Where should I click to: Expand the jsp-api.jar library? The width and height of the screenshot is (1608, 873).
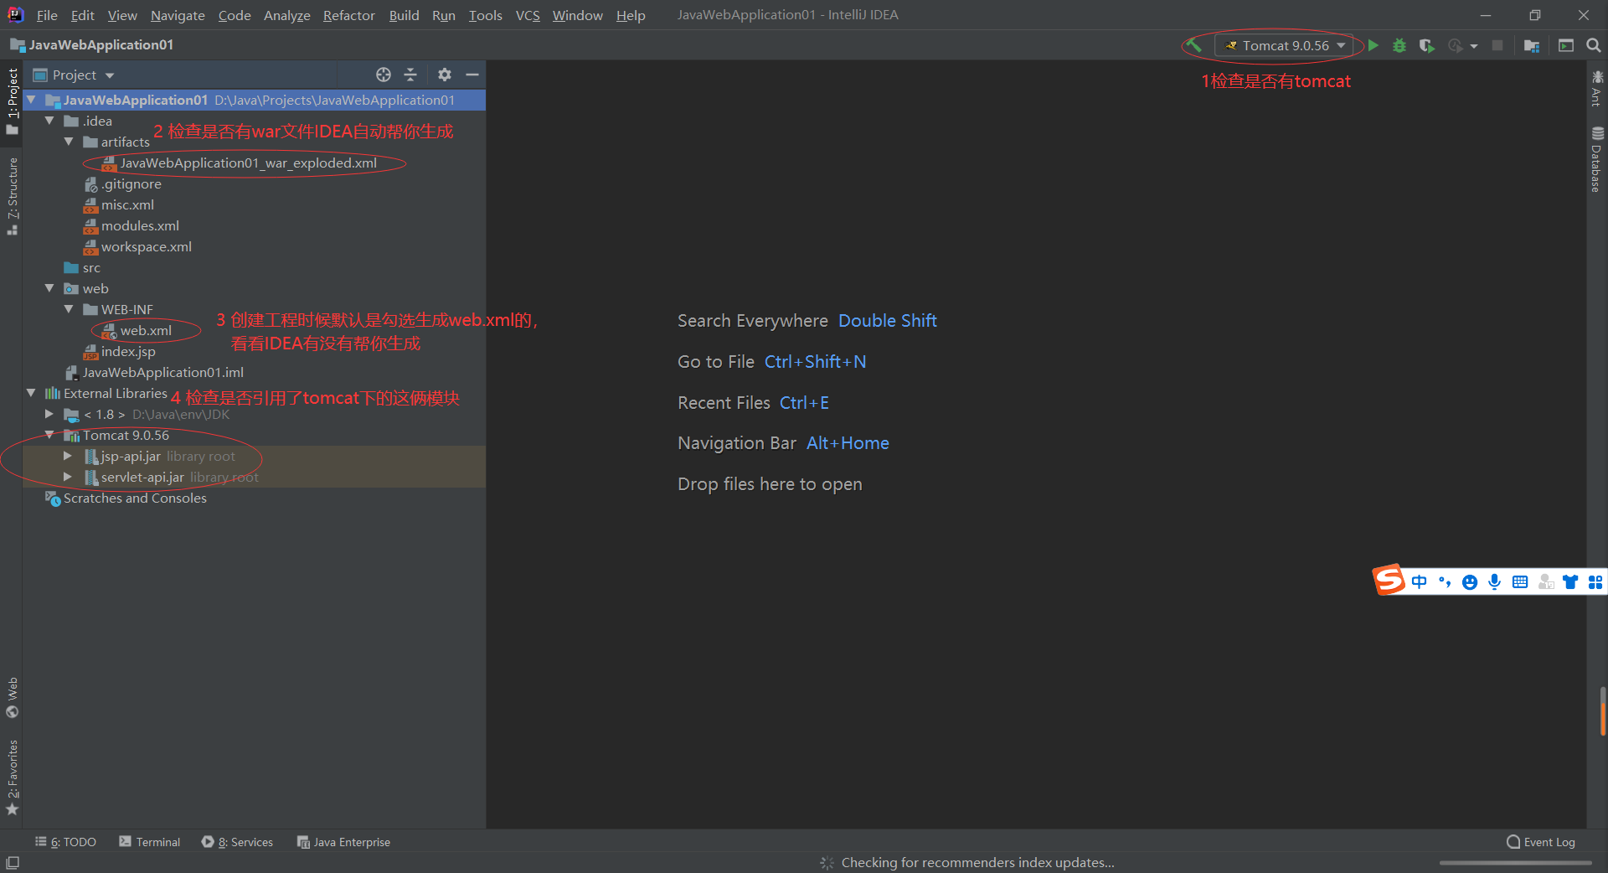(x=67, y=457)
